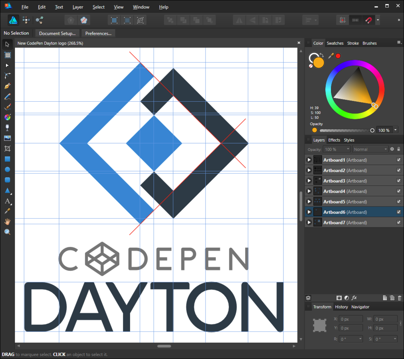Select the Ellipse shape tool
The width and height of the screenshot is (404, 359).
pos(8,169)
